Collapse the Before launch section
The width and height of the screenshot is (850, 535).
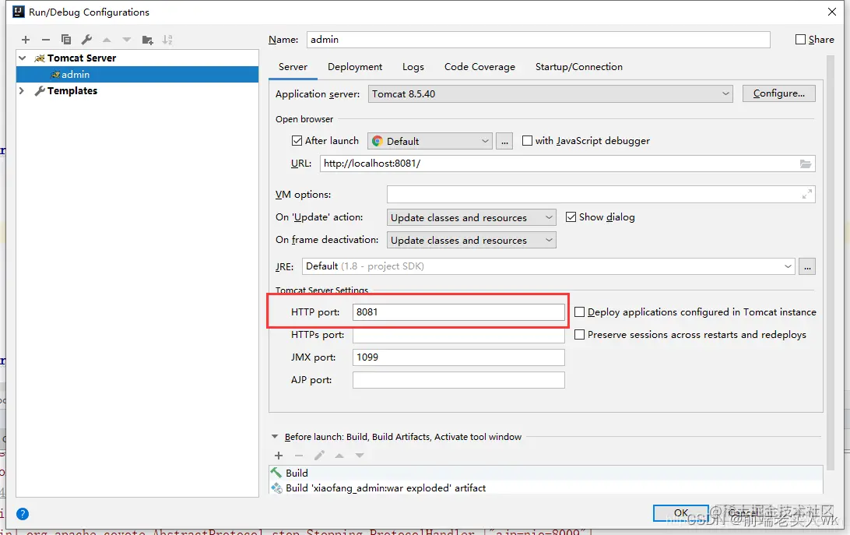[x=275, y=437]
